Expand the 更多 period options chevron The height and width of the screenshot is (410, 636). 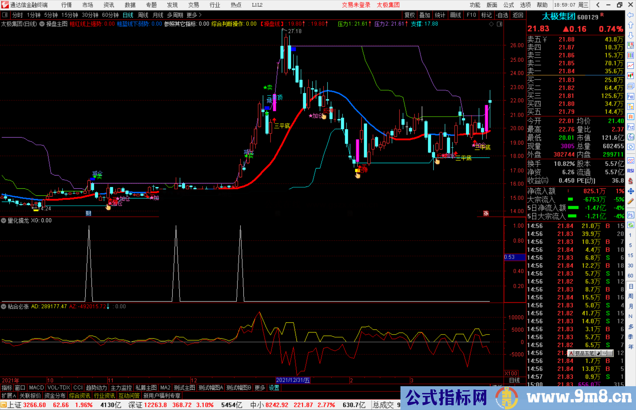click(x=200, y=15)
